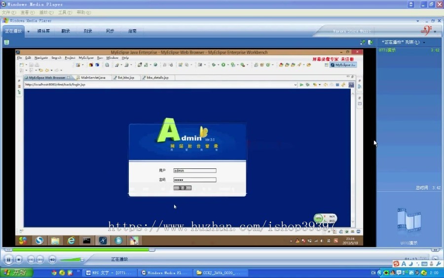The image size is (444, 278).
Task: Expand the arrow under 正在播放 tab
Action: coord(28,32)
